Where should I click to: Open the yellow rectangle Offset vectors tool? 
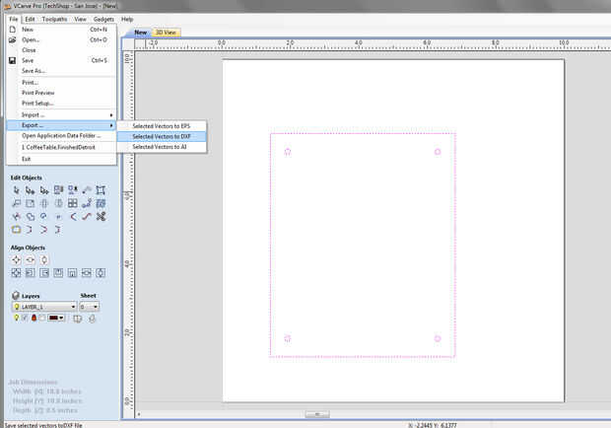(x=16, y=229)
